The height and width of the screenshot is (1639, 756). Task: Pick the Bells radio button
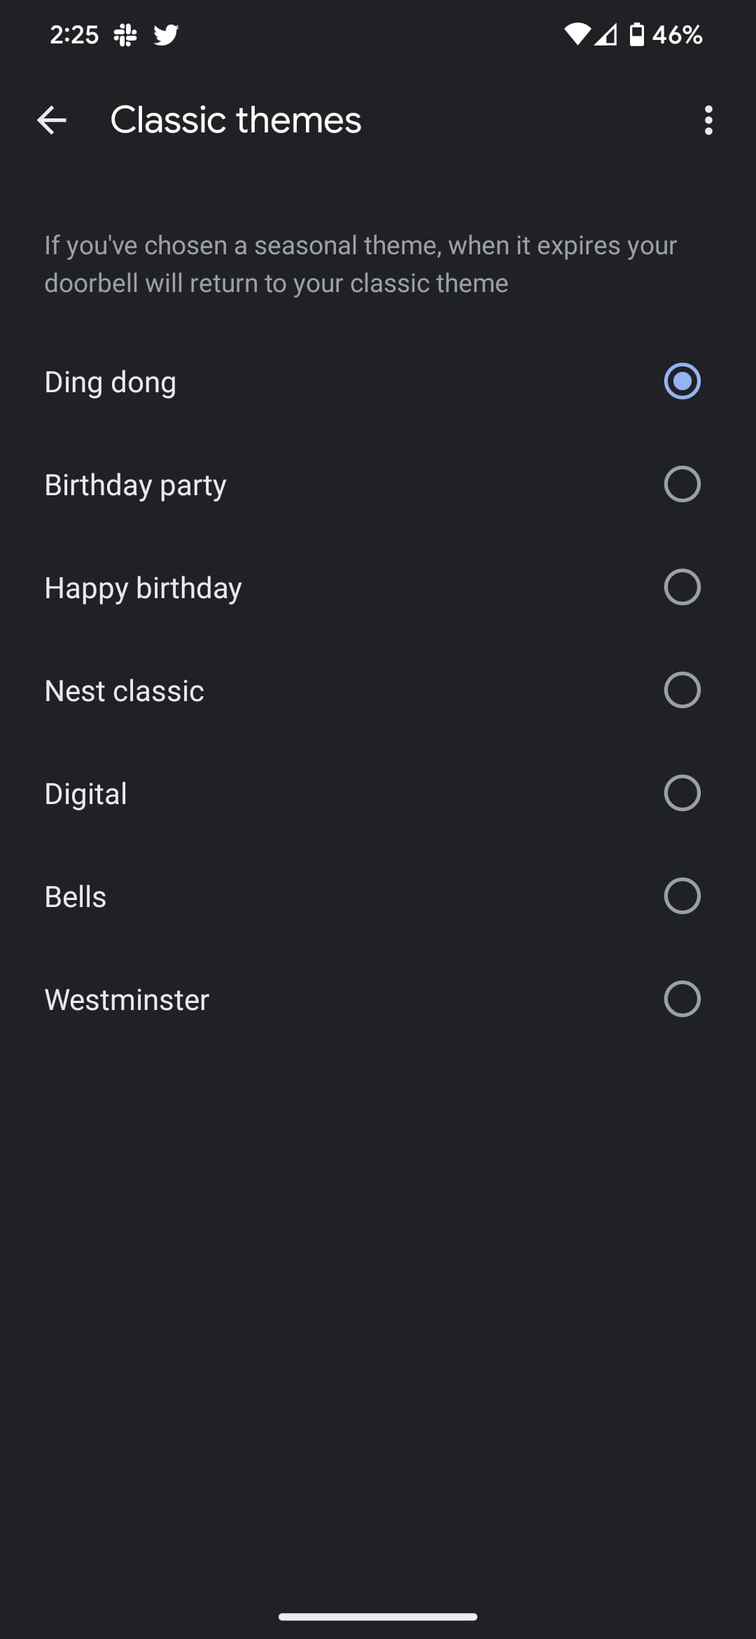coord(682,896)
